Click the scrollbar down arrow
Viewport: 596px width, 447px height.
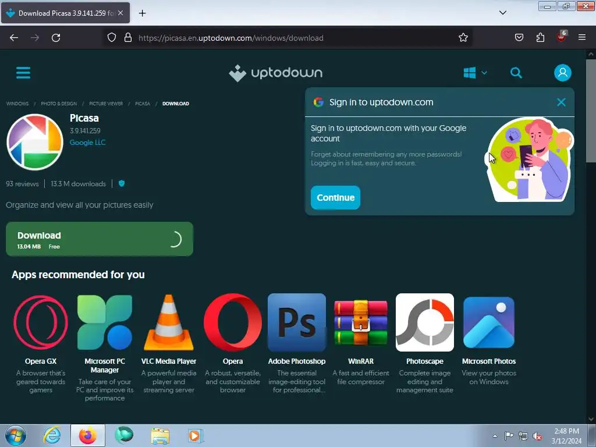(x=591, y=419)
